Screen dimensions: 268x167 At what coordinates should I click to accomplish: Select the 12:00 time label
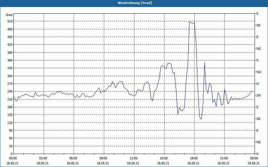point(133,158)
